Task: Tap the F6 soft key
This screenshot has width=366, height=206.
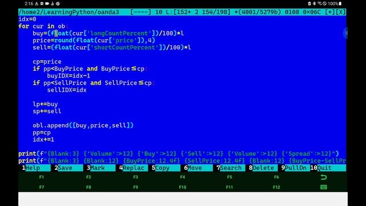Action: coord(276,177)
